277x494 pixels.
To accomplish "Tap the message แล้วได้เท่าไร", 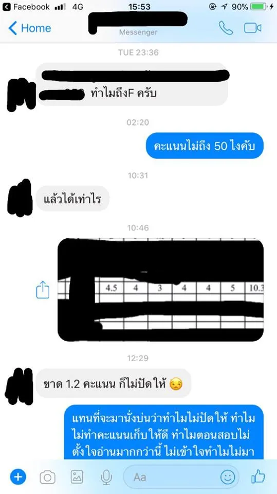I will click(x=72, y=199).
